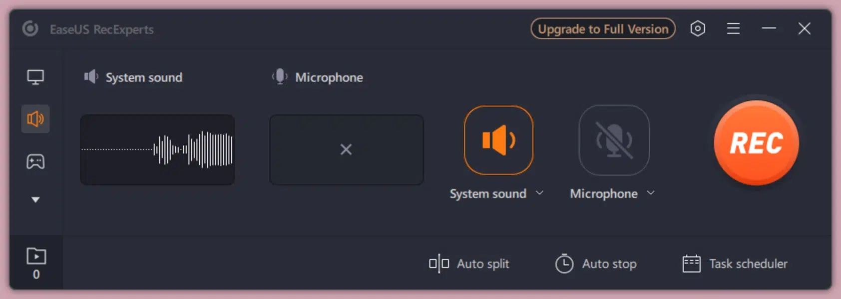Click the empty microphone preview box
The image size is (841, 299).
pos(346,149)
